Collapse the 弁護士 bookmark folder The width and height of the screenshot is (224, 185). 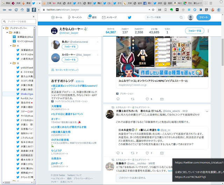click(x=7, y=33)
